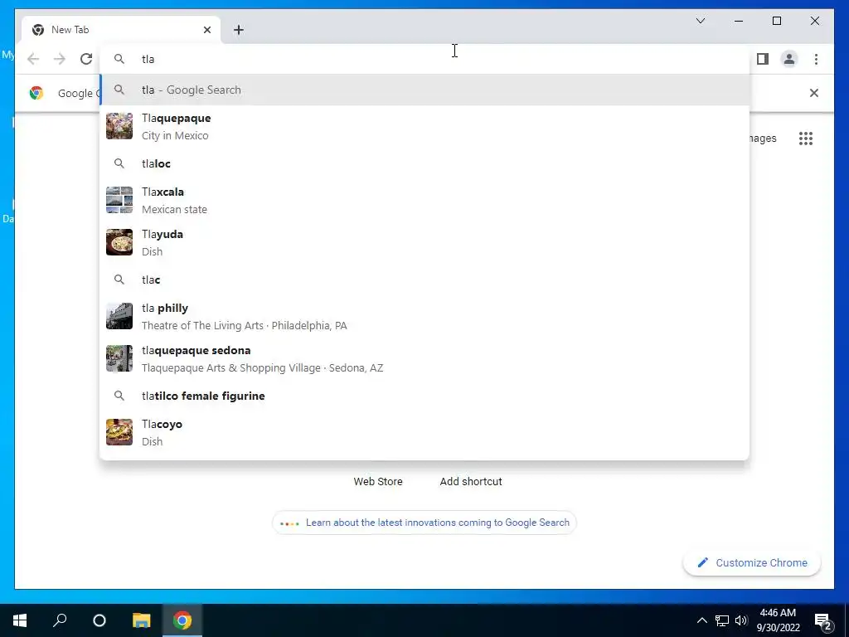The width and height of the screenshot is (849, 637).
Task: Click the Tlayuda dish thumbnail
Action: [x=119, y=242]
